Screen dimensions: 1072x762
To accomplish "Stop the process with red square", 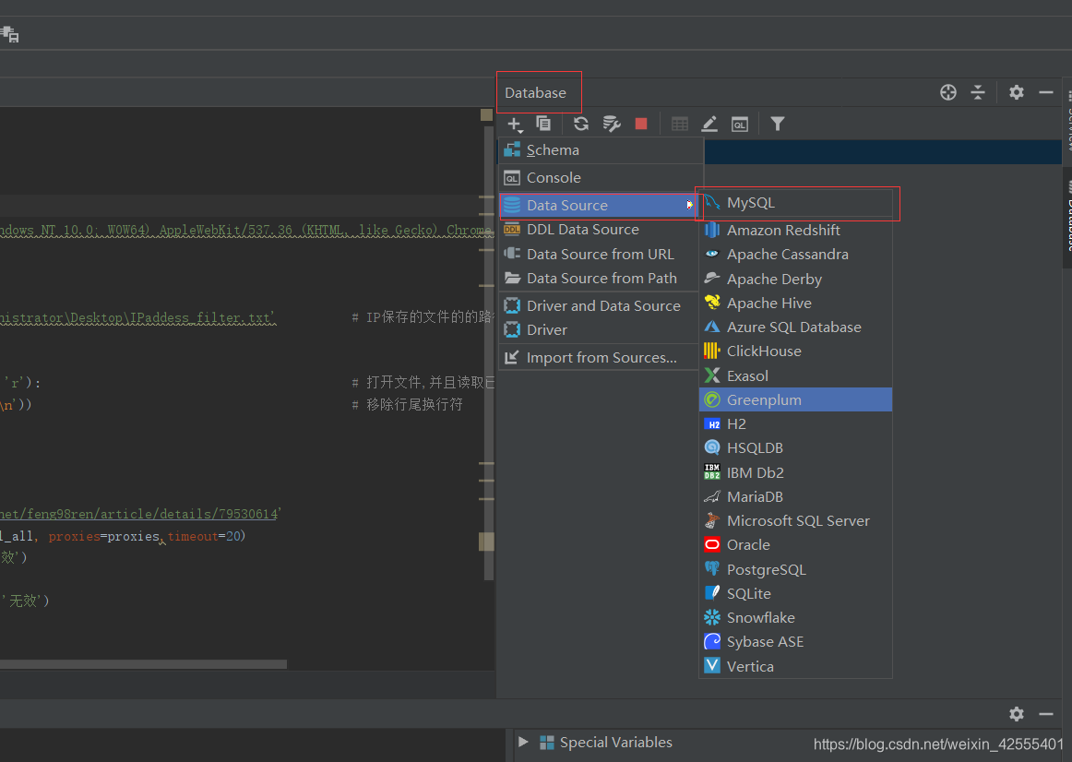I will 640,124.
